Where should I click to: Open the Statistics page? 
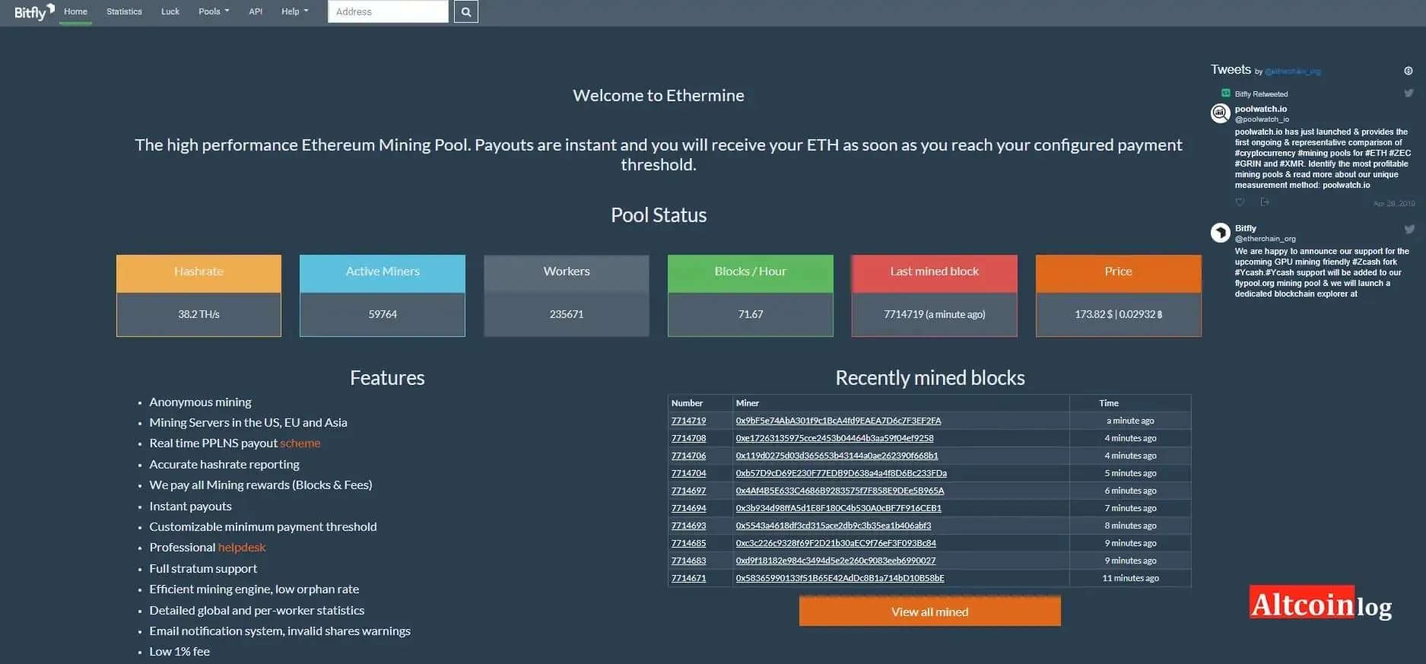coord(124,11)
